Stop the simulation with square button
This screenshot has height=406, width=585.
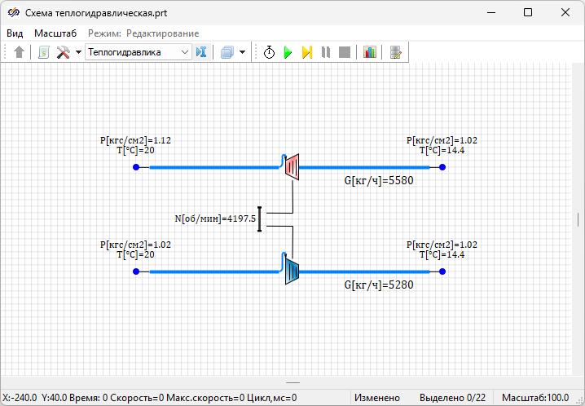click(x=345, y=52)
